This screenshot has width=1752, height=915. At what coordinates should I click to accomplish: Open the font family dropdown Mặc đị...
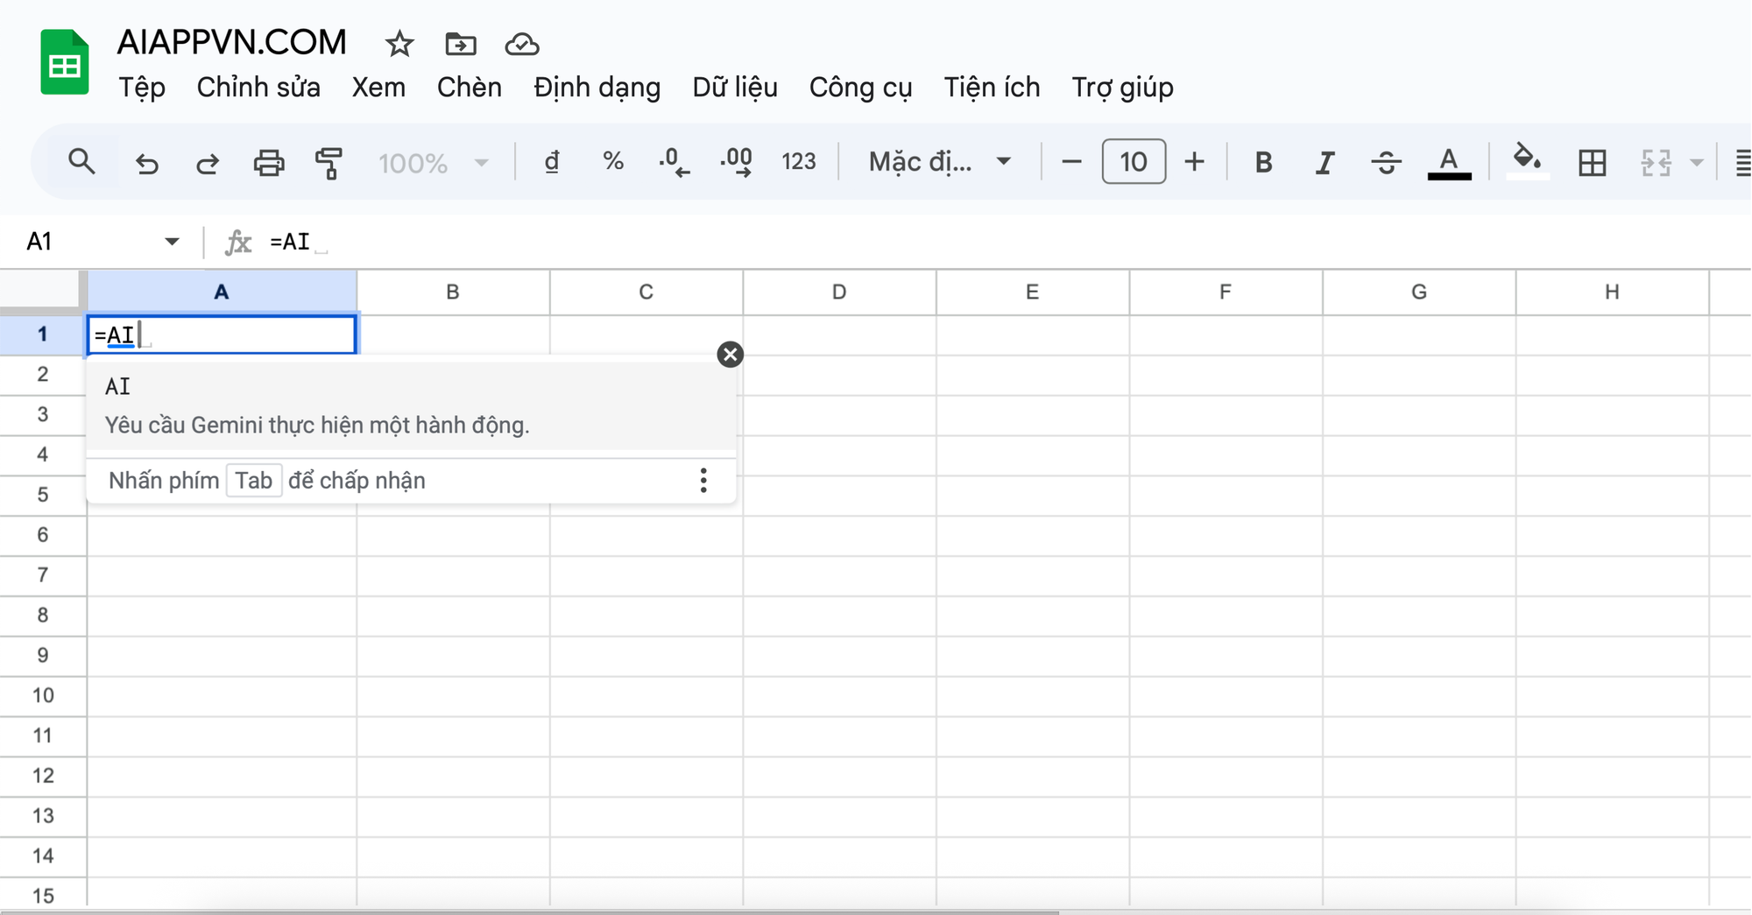[940, 162]
